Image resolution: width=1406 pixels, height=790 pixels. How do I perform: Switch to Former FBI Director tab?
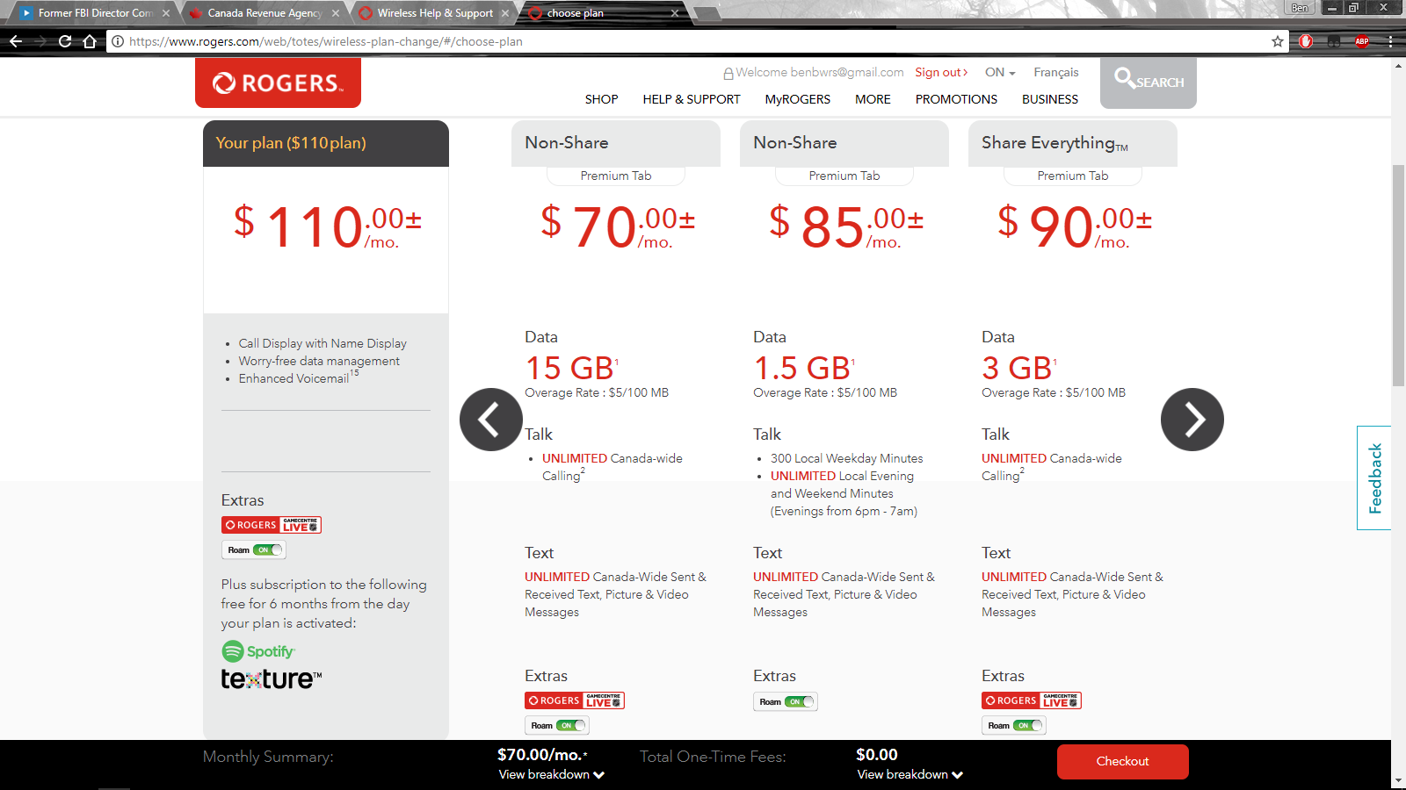tap(95, 13)
